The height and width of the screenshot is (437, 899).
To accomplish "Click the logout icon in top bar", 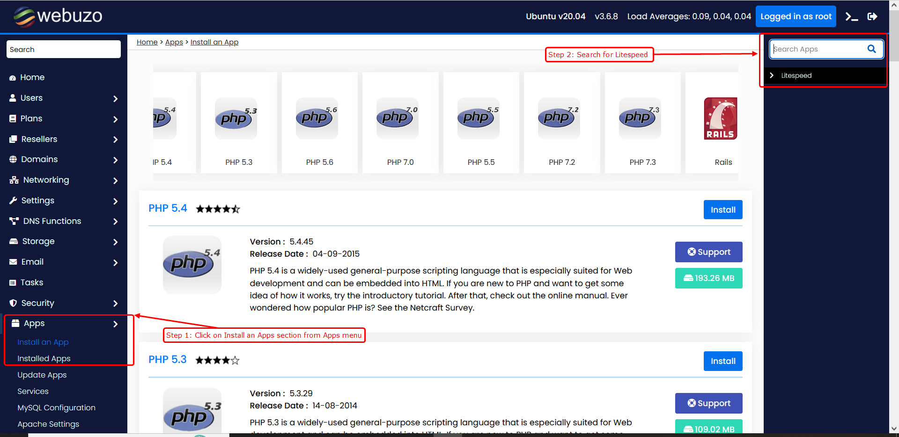I will click(x=872, y=17).
